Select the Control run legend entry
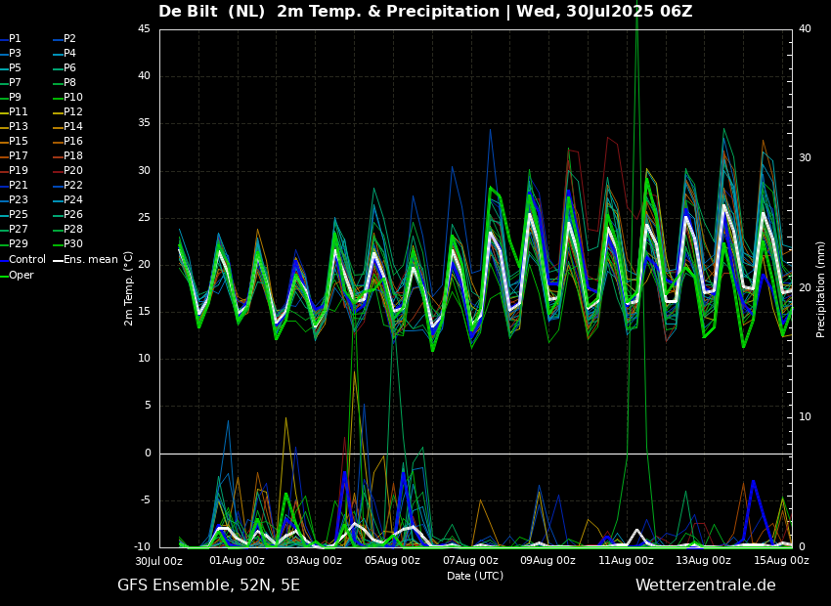 click(26, 259)
